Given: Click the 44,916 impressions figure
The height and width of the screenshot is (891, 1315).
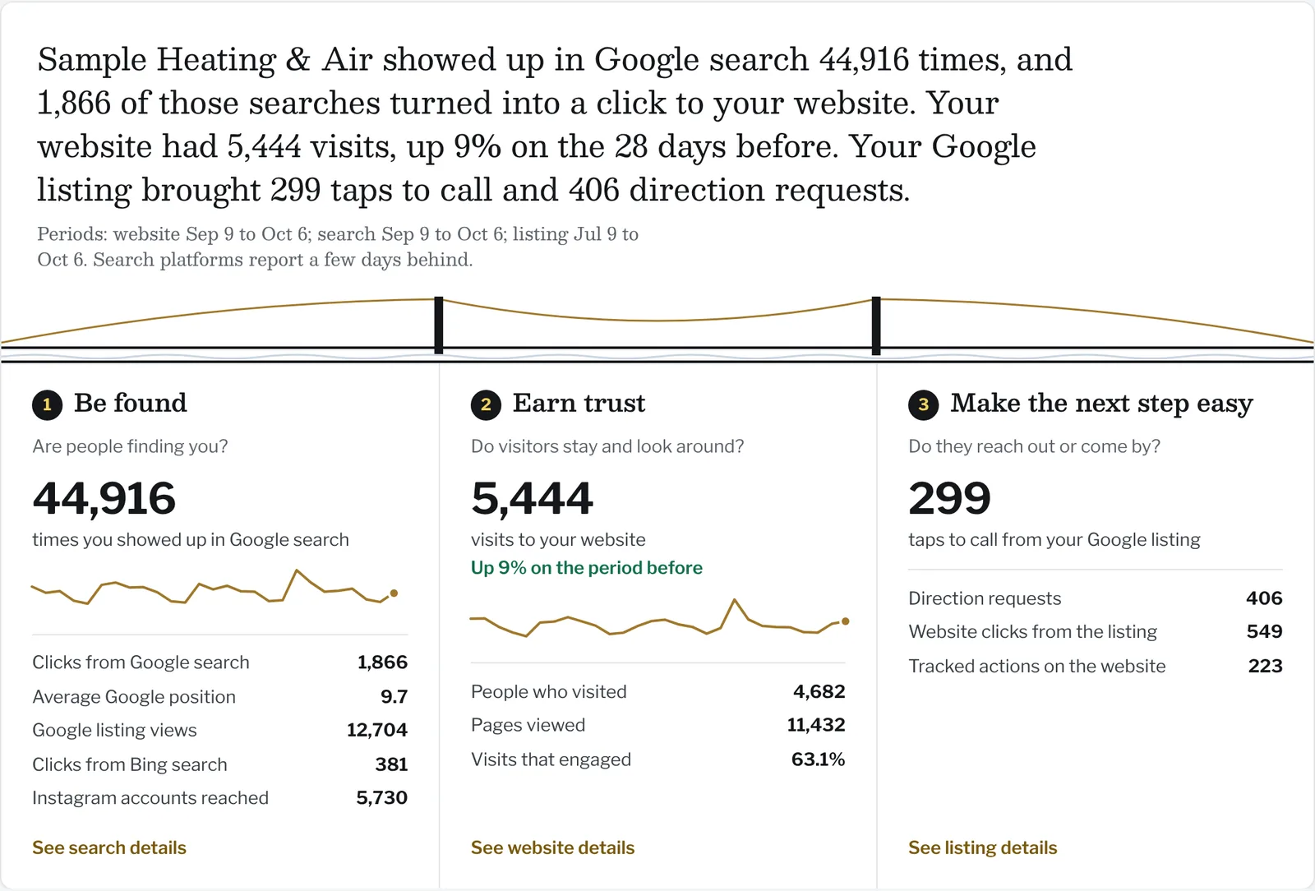Looking at the screenshot, I should pos(104,499).
